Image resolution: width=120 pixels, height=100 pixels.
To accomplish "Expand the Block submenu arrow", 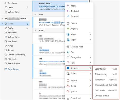I will (x=90, y=86).
